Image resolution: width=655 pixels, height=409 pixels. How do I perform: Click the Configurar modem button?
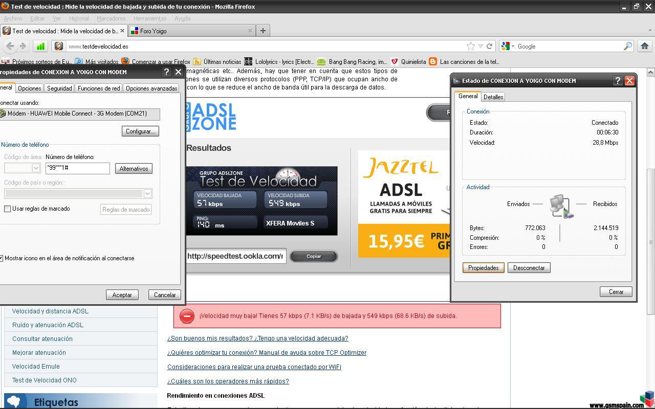tap(140, 131)
